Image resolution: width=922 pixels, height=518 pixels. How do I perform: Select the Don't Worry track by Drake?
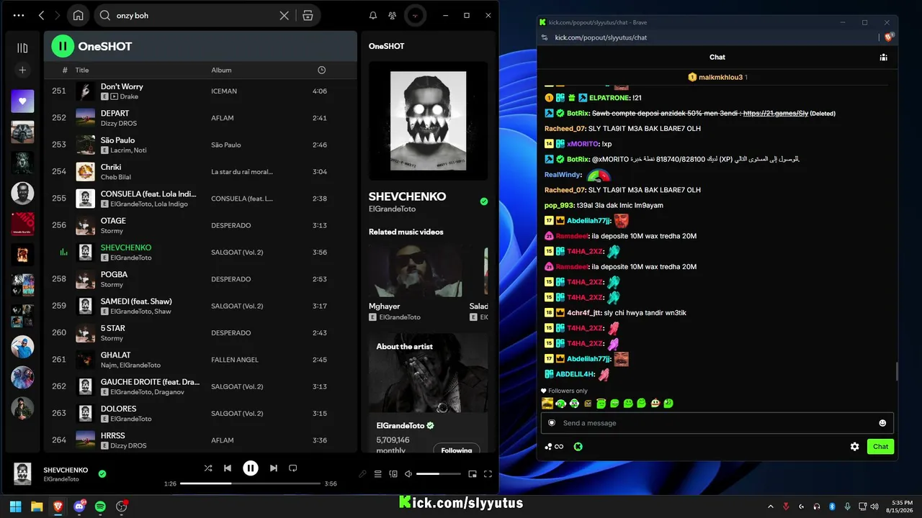(200, 91)
